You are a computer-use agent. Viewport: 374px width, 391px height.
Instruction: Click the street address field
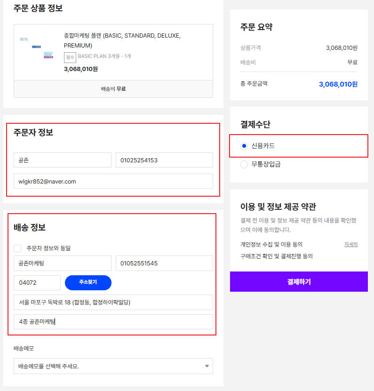click(x=113, y=302)
